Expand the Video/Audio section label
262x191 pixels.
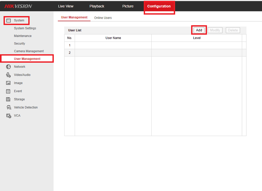pyautogui.click(x=22, y=75)
